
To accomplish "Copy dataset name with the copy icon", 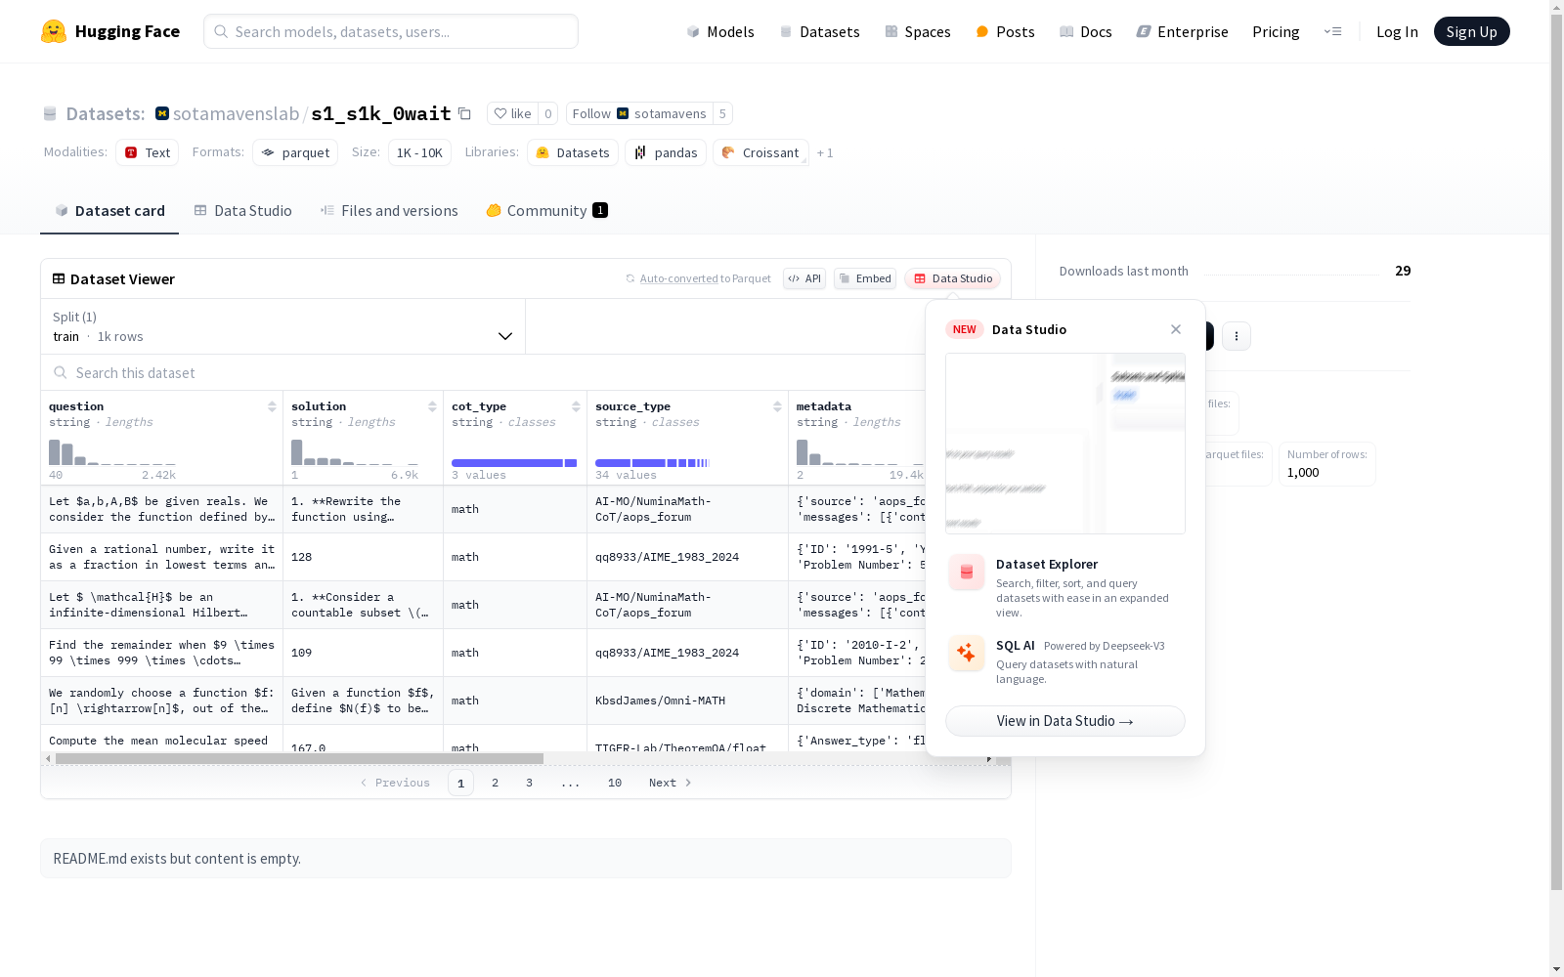I will tap(465, 114).
